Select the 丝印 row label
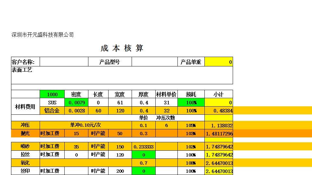This screenshot has height=175, width=312. (25, 171)
